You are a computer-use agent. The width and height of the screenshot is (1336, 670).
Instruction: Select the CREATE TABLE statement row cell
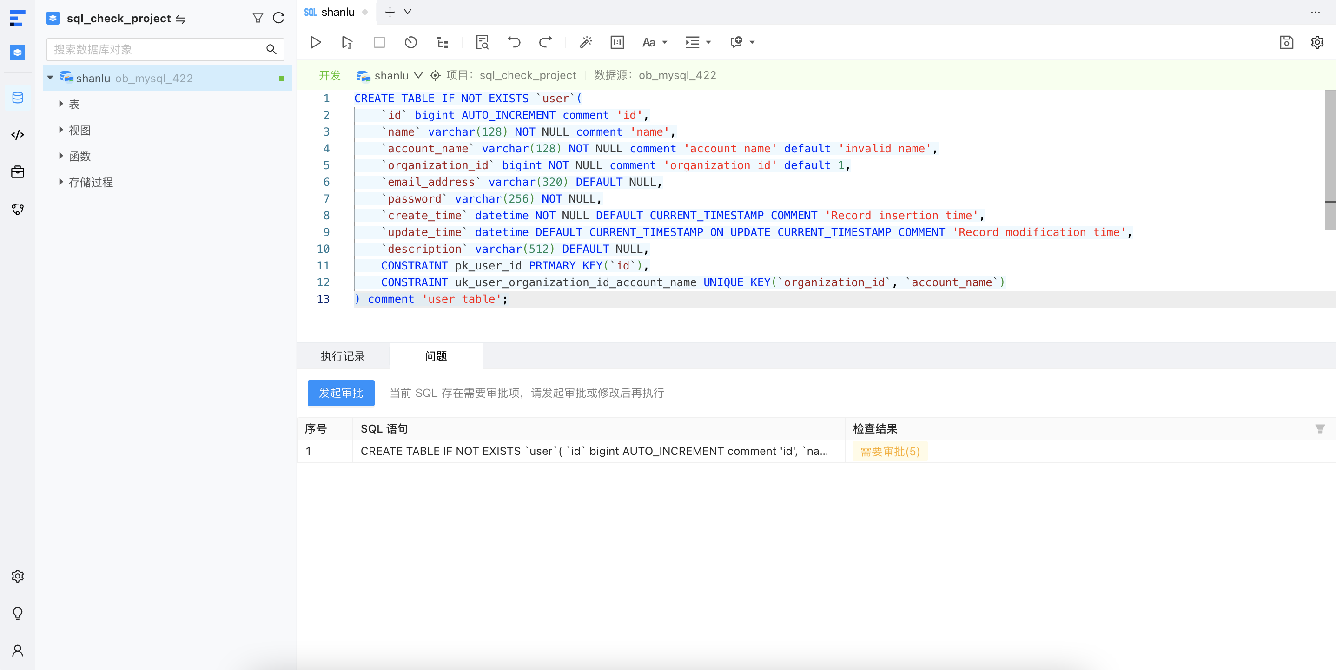coord(598,451)
